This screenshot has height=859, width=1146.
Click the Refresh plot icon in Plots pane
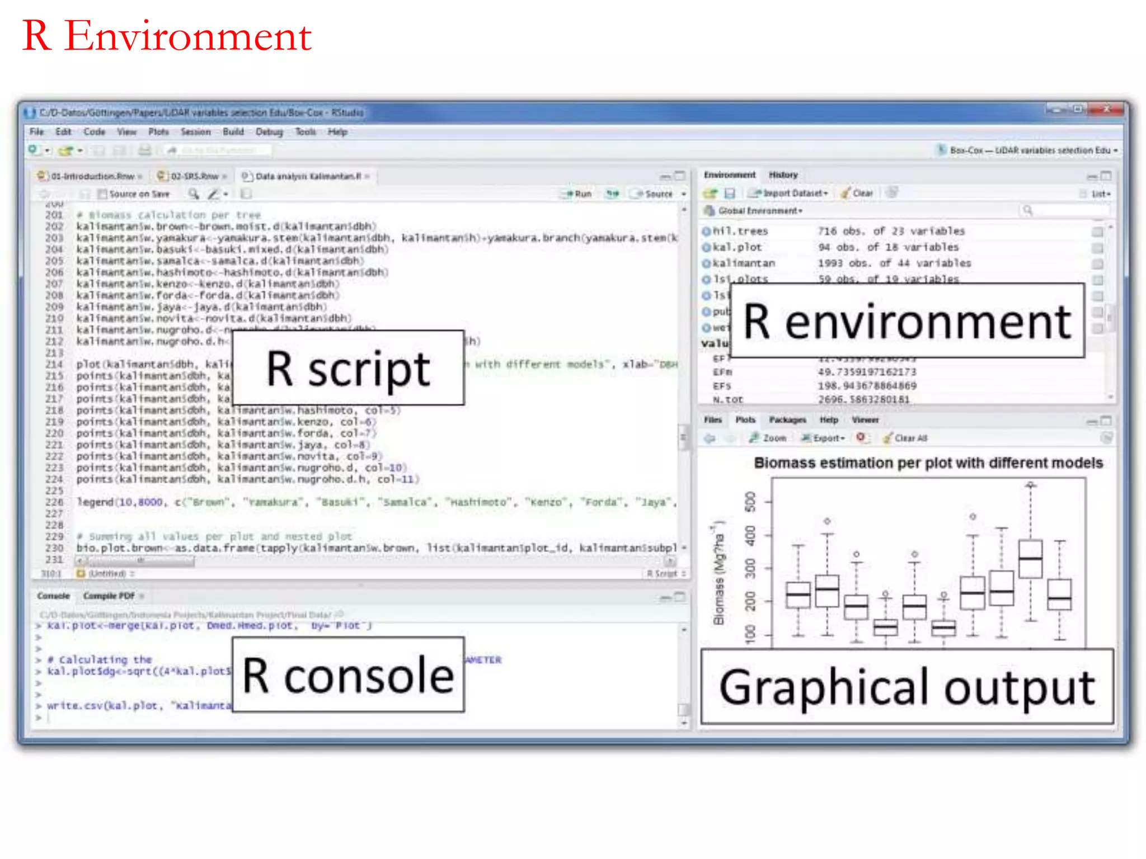point(1106,438)
